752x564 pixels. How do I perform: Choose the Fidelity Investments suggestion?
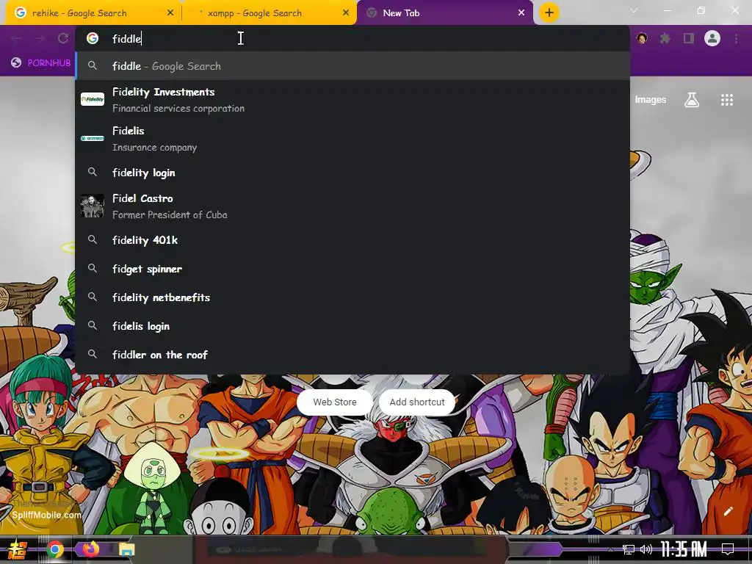click(x=352, y=100)
